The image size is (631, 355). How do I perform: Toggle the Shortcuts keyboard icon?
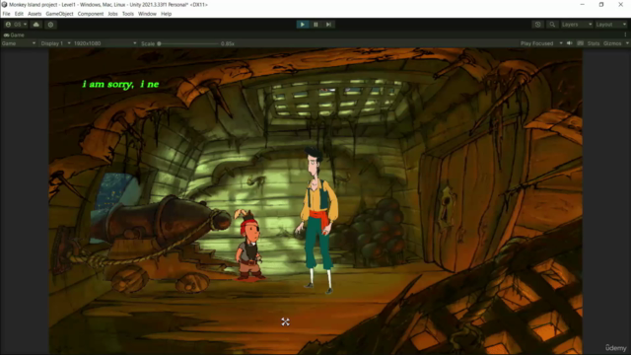(x=581, y=43)
